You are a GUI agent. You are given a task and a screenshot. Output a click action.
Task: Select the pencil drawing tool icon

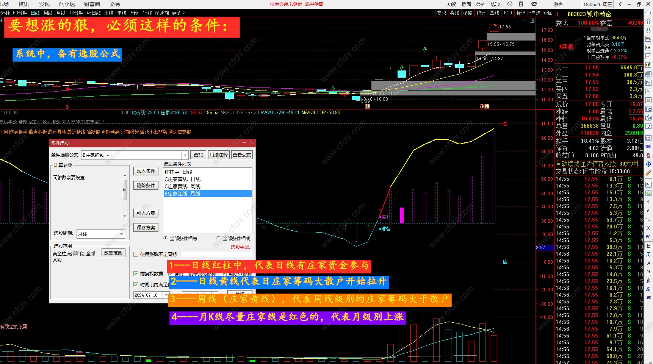pos(648,173)
